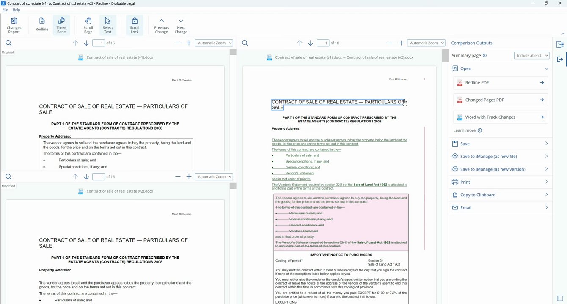Search in the Original pane

coord(8,43)
